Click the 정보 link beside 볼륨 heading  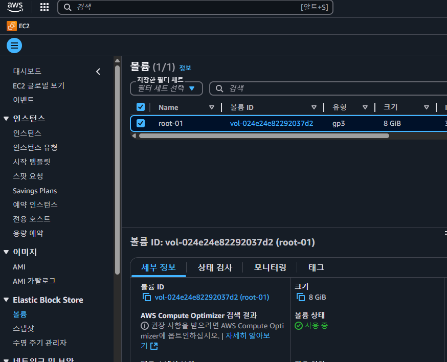pos(185,68)
